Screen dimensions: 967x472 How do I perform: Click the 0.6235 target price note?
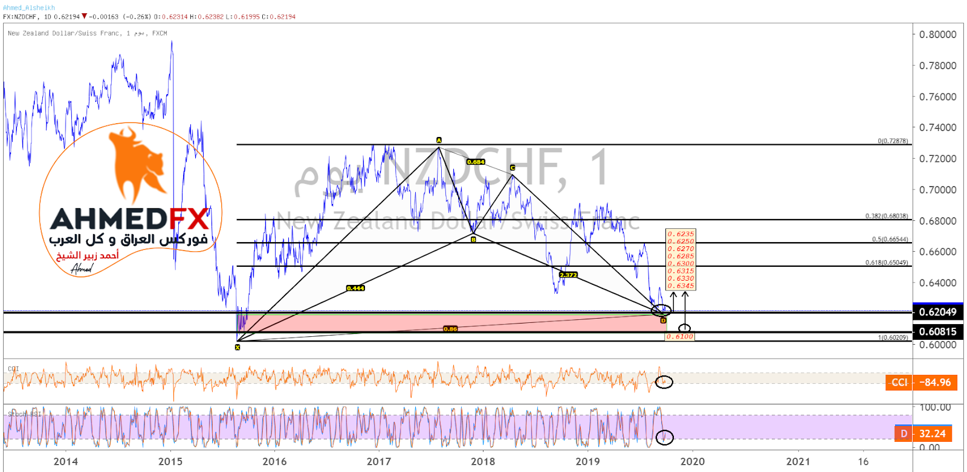[681, 234]
